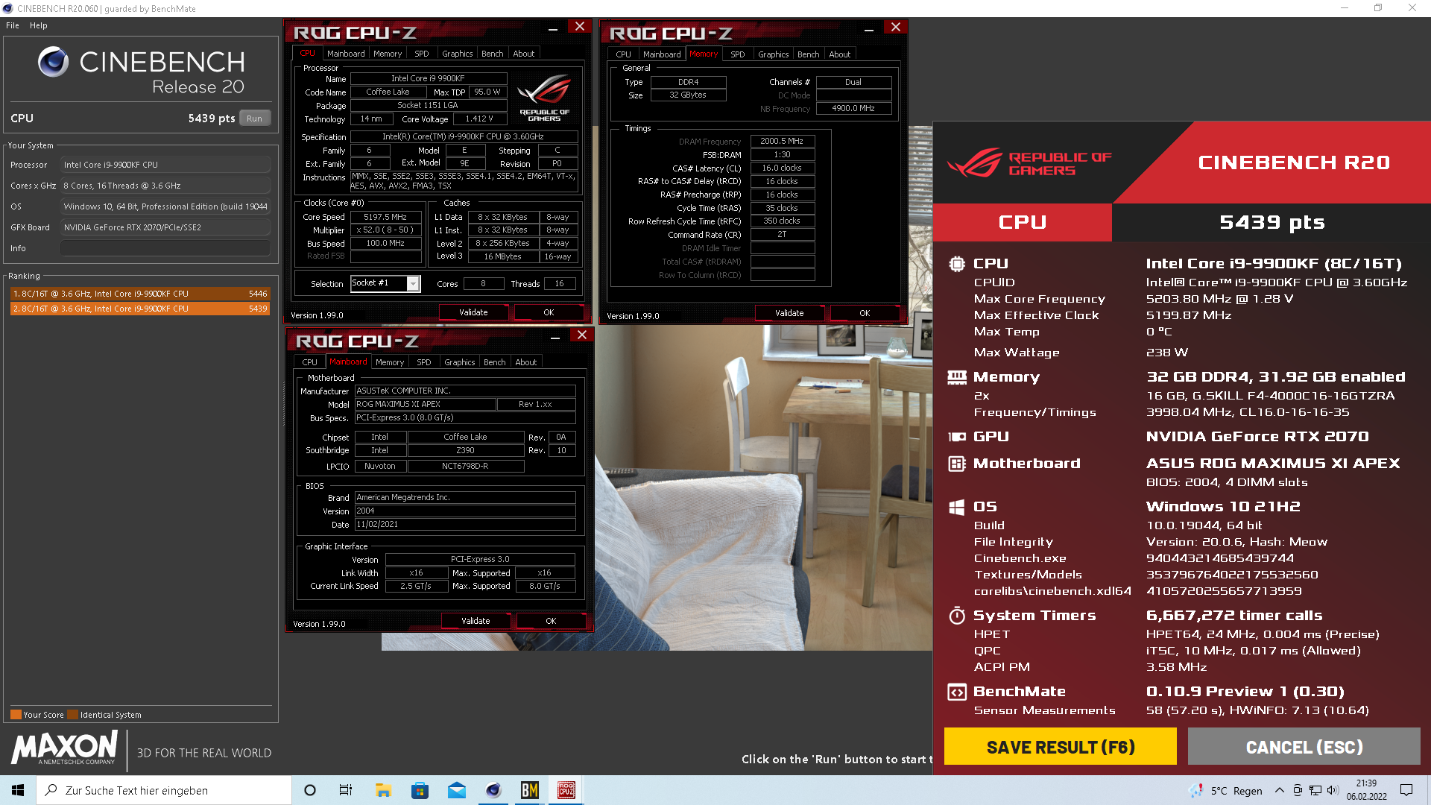Screen dimensions: 1431x805
Task: Switch to Cinebench via its taskbar icon
Action: [493, 790]
